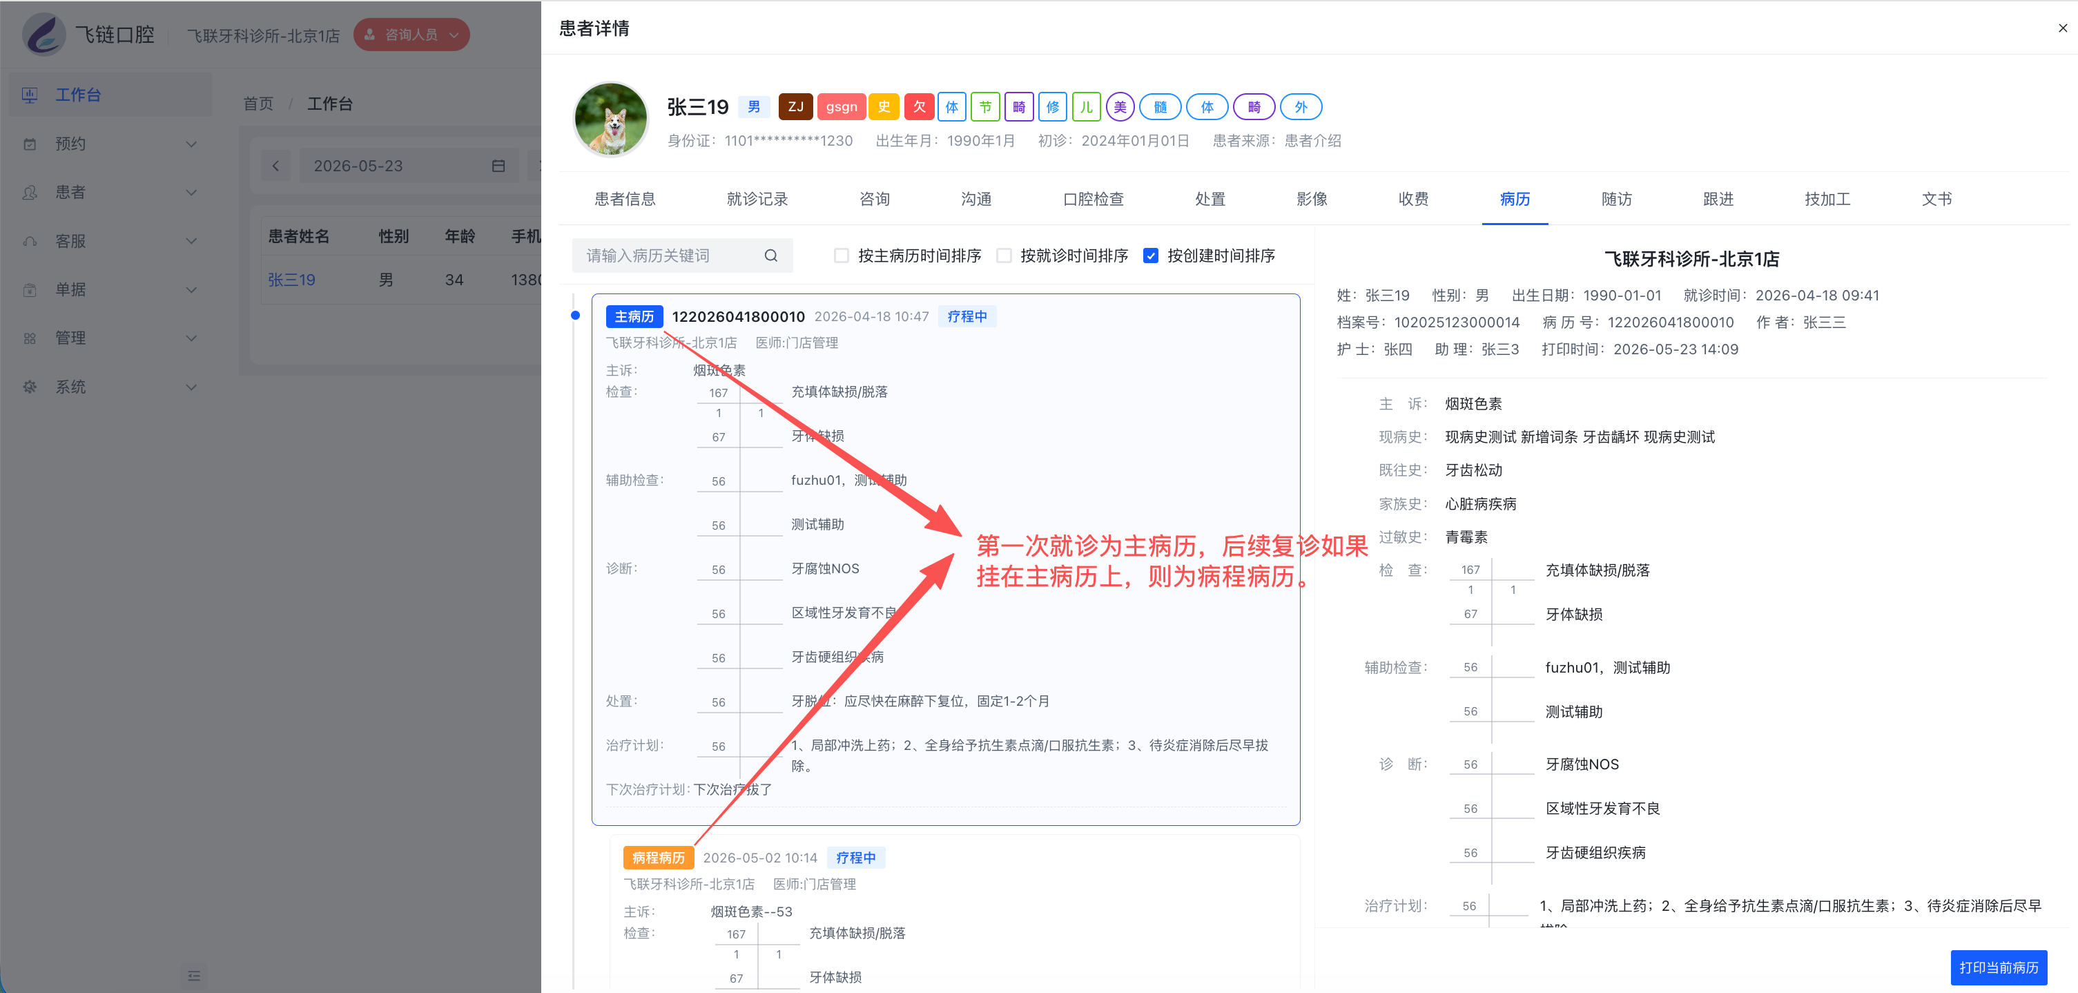
Task: Click 疗程中 status on the 2026-05-02 record
Action: [x=856, y=858]
